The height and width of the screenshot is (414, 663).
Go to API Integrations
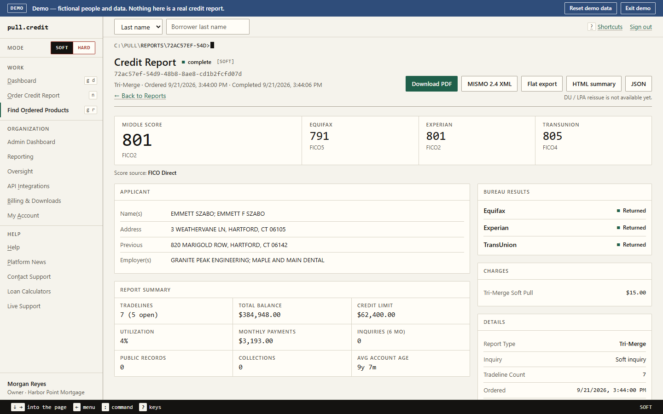pyautogui.click(x=29, y=186)
